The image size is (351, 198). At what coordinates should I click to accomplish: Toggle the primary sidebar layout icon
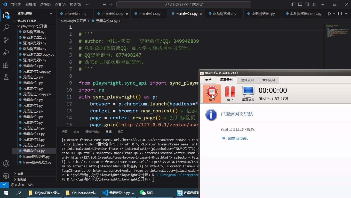point(293,4)
